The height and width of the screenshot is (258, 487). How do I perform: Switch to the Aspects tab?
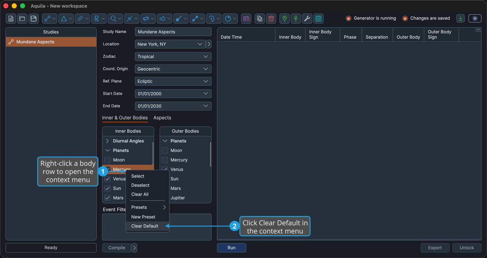[x=162, y=118]
